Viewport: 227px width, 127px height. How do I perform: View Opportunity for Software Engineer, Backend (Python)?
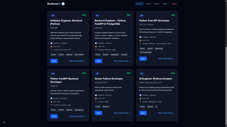(77, 61)
